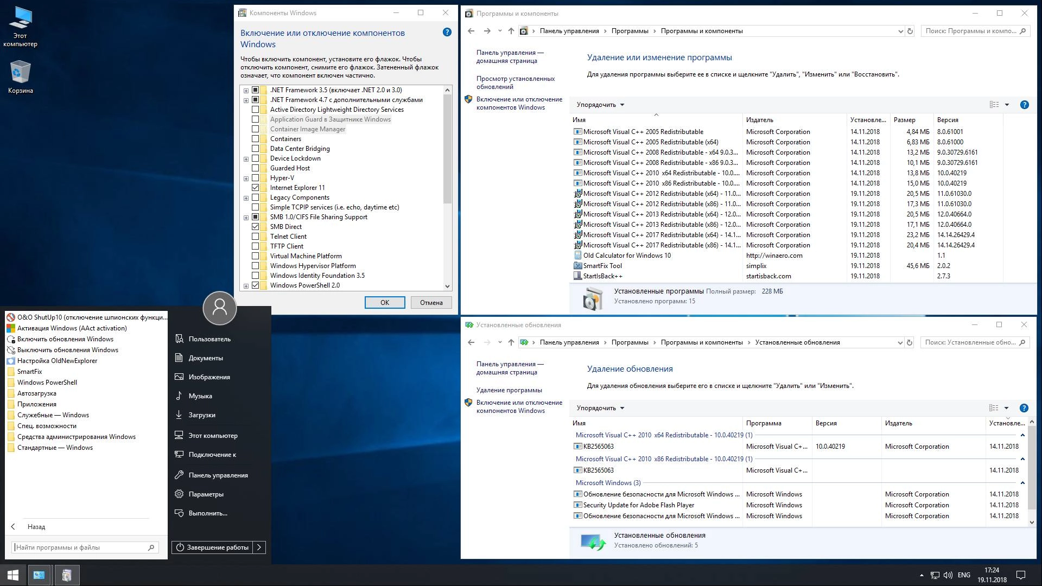Open the This Computer desktop icon

coord(21,26)
